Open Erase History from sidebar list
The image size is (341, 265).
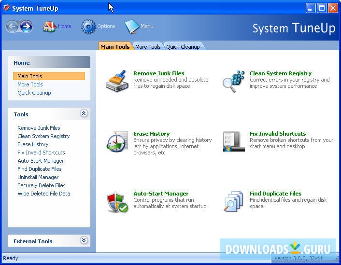pyautogui.click(x=33, y=144)
